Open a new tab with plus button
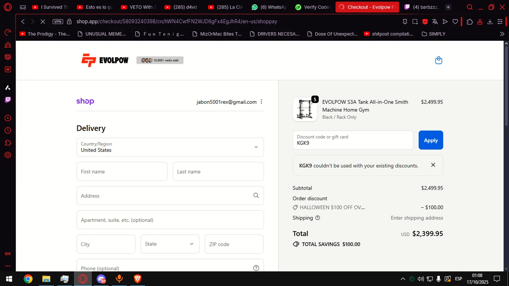Screen dimensions: 509x286 pos(448,7)
